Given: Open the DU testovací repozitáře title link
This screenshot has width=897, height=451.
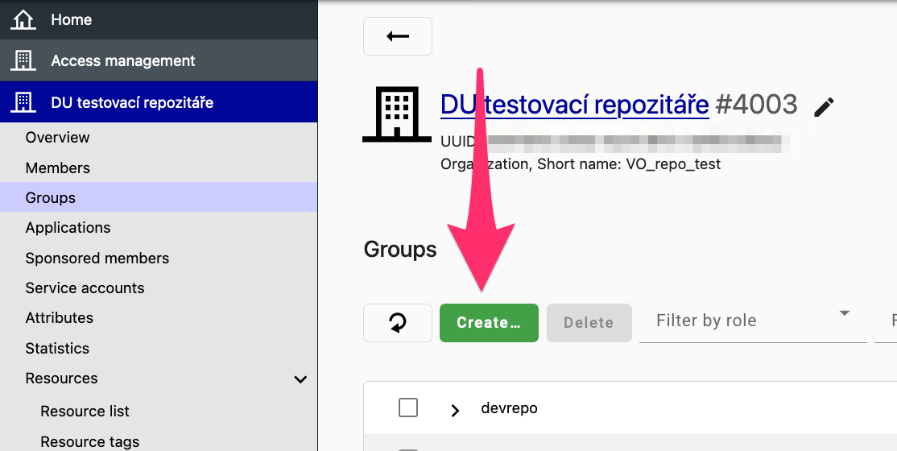Looking at the screenshot, I should [574, 104].
